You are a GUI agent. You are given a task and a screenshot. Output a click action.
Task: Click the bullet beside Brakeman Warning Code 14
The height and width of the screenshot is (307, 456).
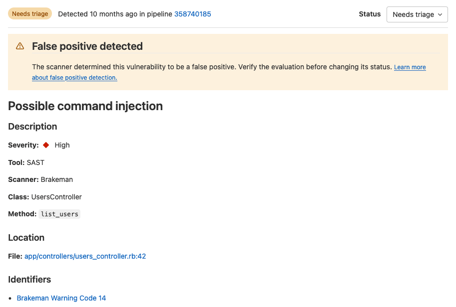click(x=10, y=298)
